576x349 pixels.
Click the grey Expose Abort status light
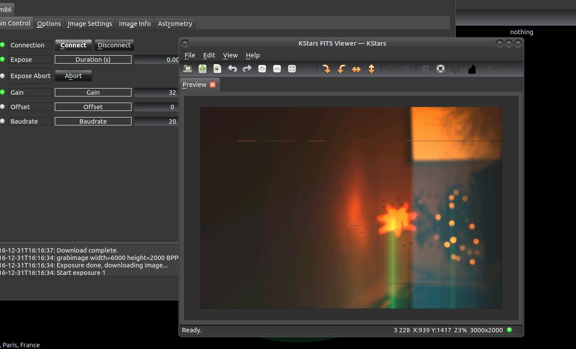tap(3, 76)
